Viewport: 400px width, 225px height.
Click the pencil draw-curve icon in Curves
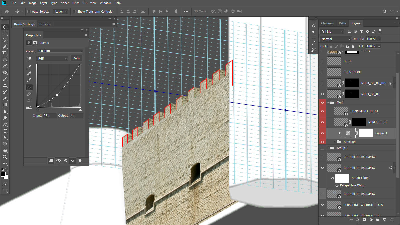pyautogui.click(x=29, y=94)
